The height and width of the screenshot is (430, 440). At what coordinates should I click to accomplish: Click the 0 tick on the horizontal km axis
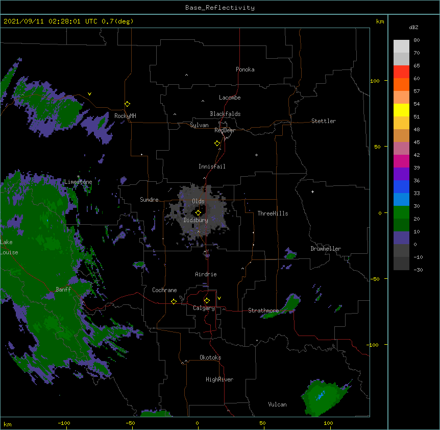197,423
